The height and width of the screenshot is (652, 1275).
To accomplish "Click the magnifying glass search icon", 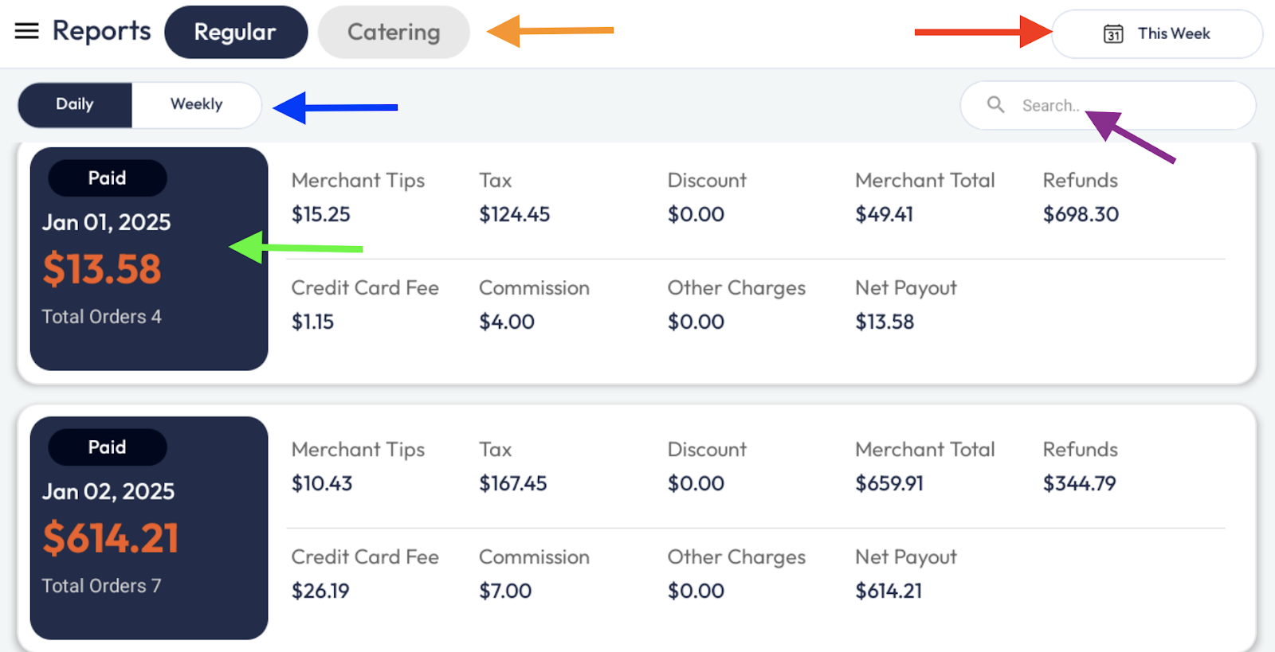I will pos(995,104).
